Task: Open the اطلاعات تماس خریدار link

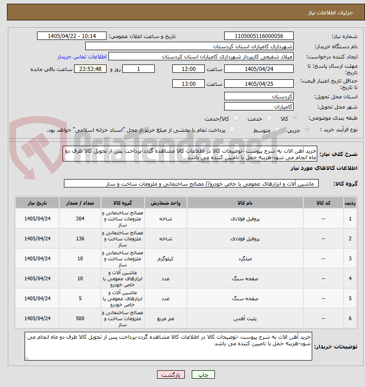Action: point(82,57)
